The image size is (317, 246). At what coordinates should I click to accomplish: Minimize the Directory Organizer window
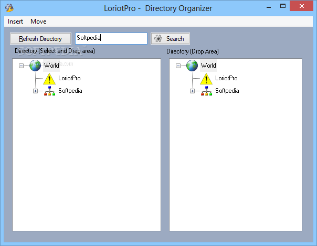point(269,6)
